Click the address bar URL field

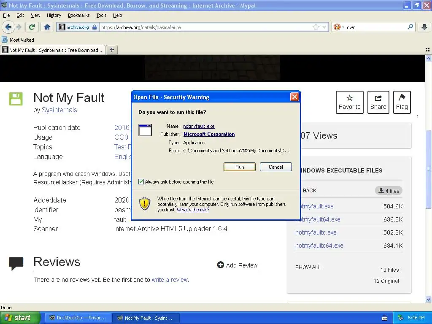[205, 27]
